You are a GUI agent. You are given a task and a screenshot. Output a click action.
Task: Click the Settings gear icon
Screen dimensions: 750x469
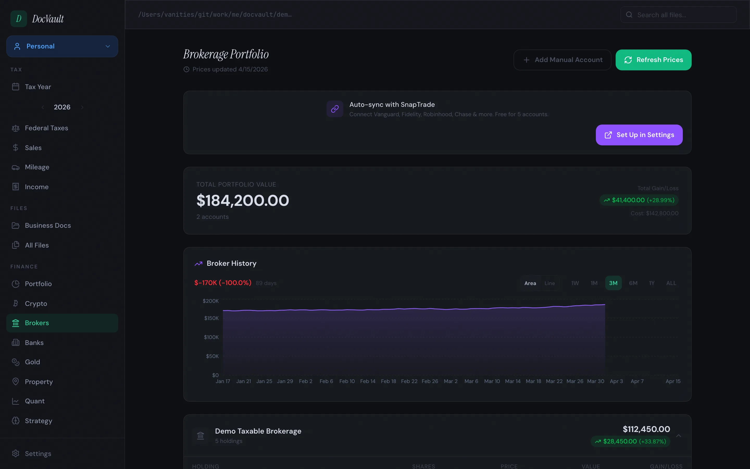pos(16,453)
